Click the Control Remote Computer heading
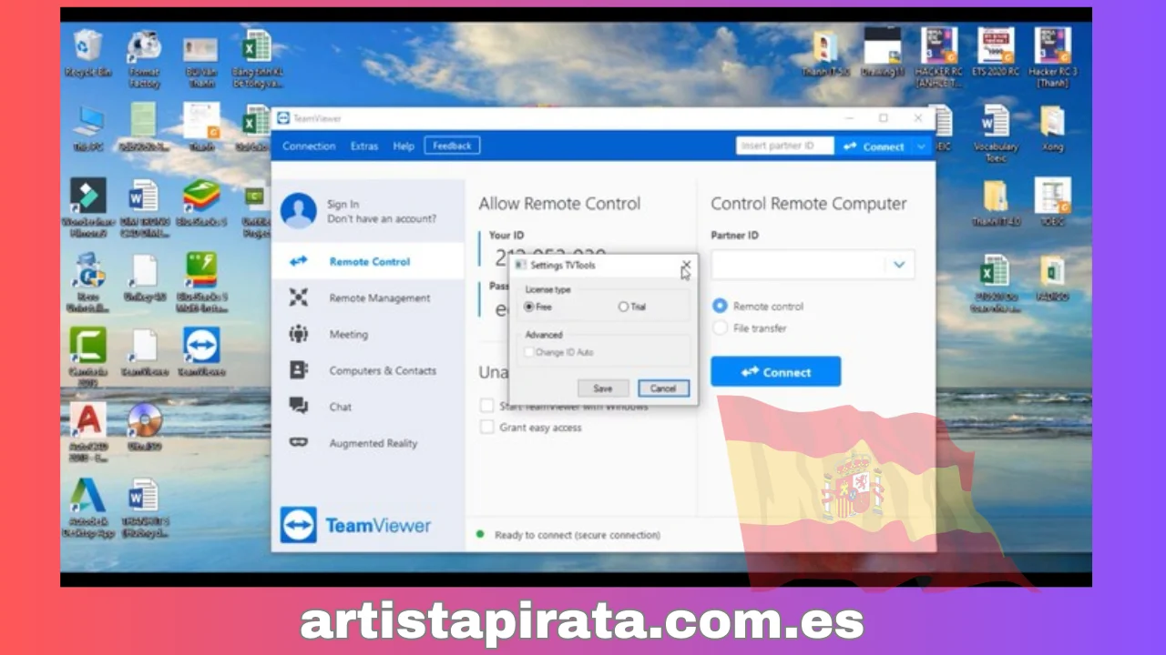 [x=809, y=204]
